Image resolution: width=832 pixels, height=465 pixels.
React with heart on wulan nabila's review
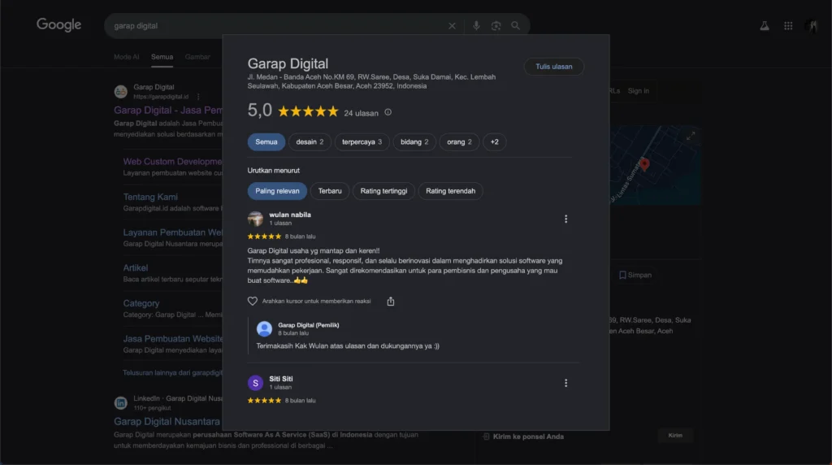(x=252, y=301)
